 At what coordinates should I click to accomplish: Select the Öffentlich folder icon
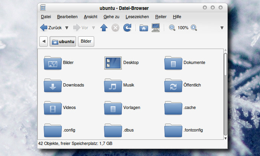[173, 85]
